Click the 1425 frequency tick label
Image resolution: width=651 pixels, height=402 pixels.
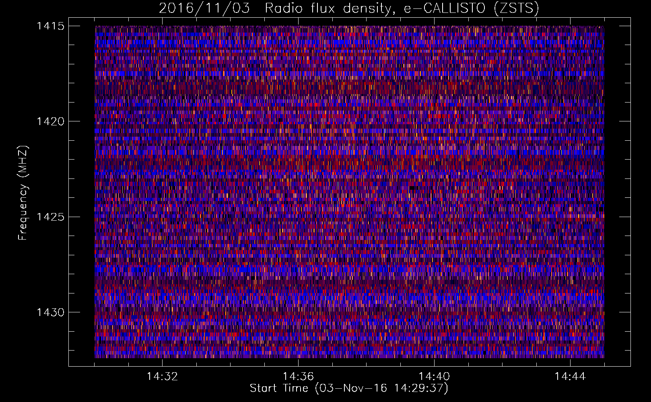point(50,217)
